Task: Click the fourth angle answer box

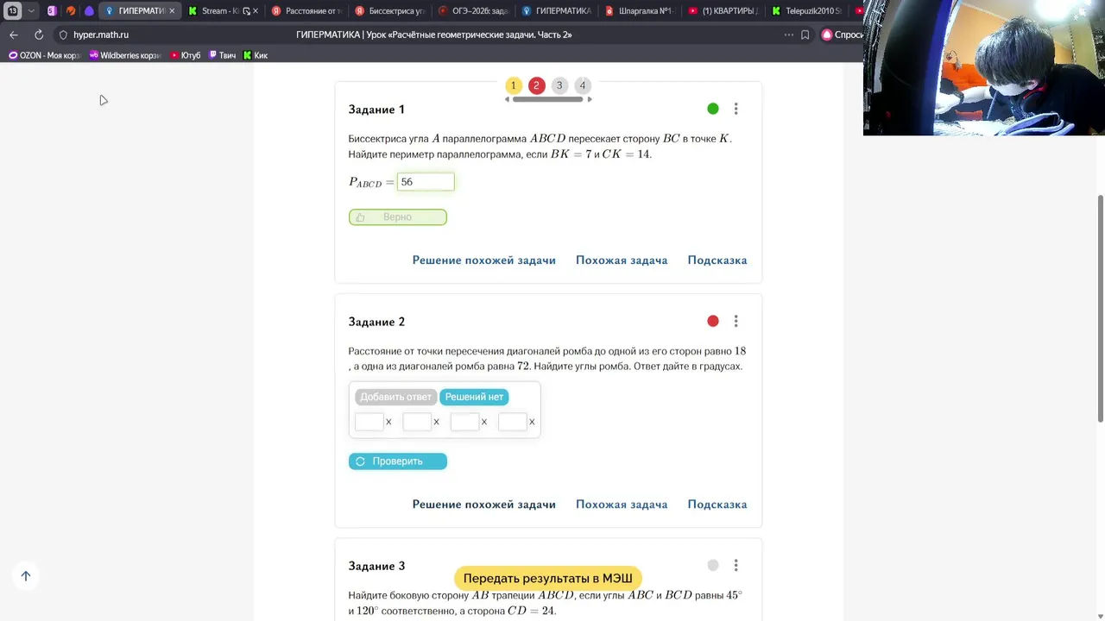Action: tap(512, 422)
